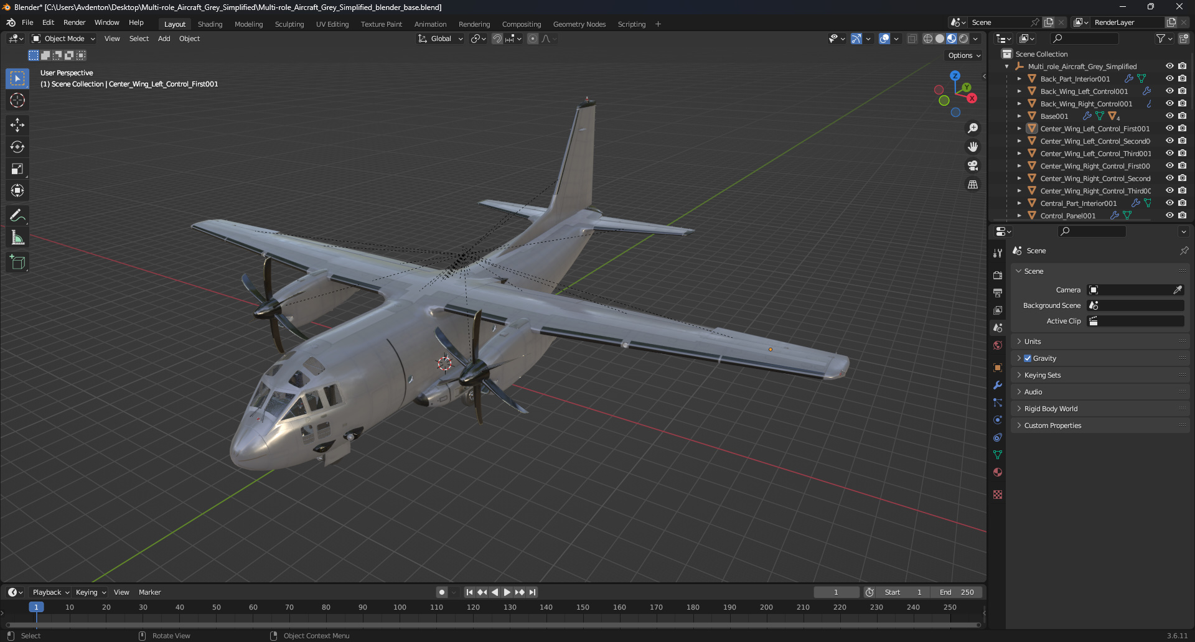
Task: Switch to rendered viewport shading
Action: [x=963, y=39]
